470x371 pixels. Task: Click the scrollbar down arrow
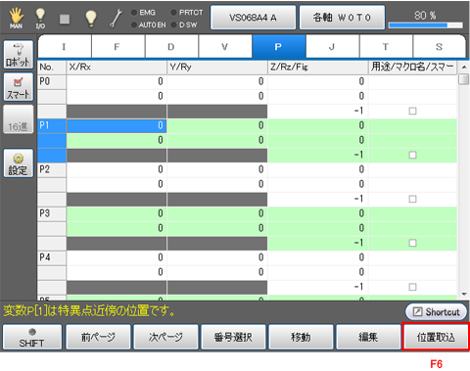(x=464, y=295)
